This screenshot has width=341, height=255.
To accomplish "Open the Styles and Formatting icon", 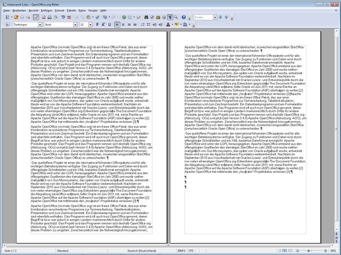I will click(7, 25).
